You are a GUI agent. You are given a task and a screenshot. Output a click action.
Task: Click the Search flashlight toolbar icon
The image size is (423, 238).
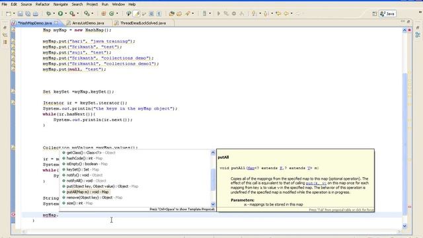pos(188,13)
